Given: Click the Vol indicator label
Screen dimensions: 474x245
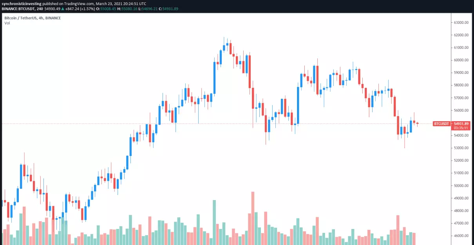Looking at the screenshot, I should click(7, 23).
